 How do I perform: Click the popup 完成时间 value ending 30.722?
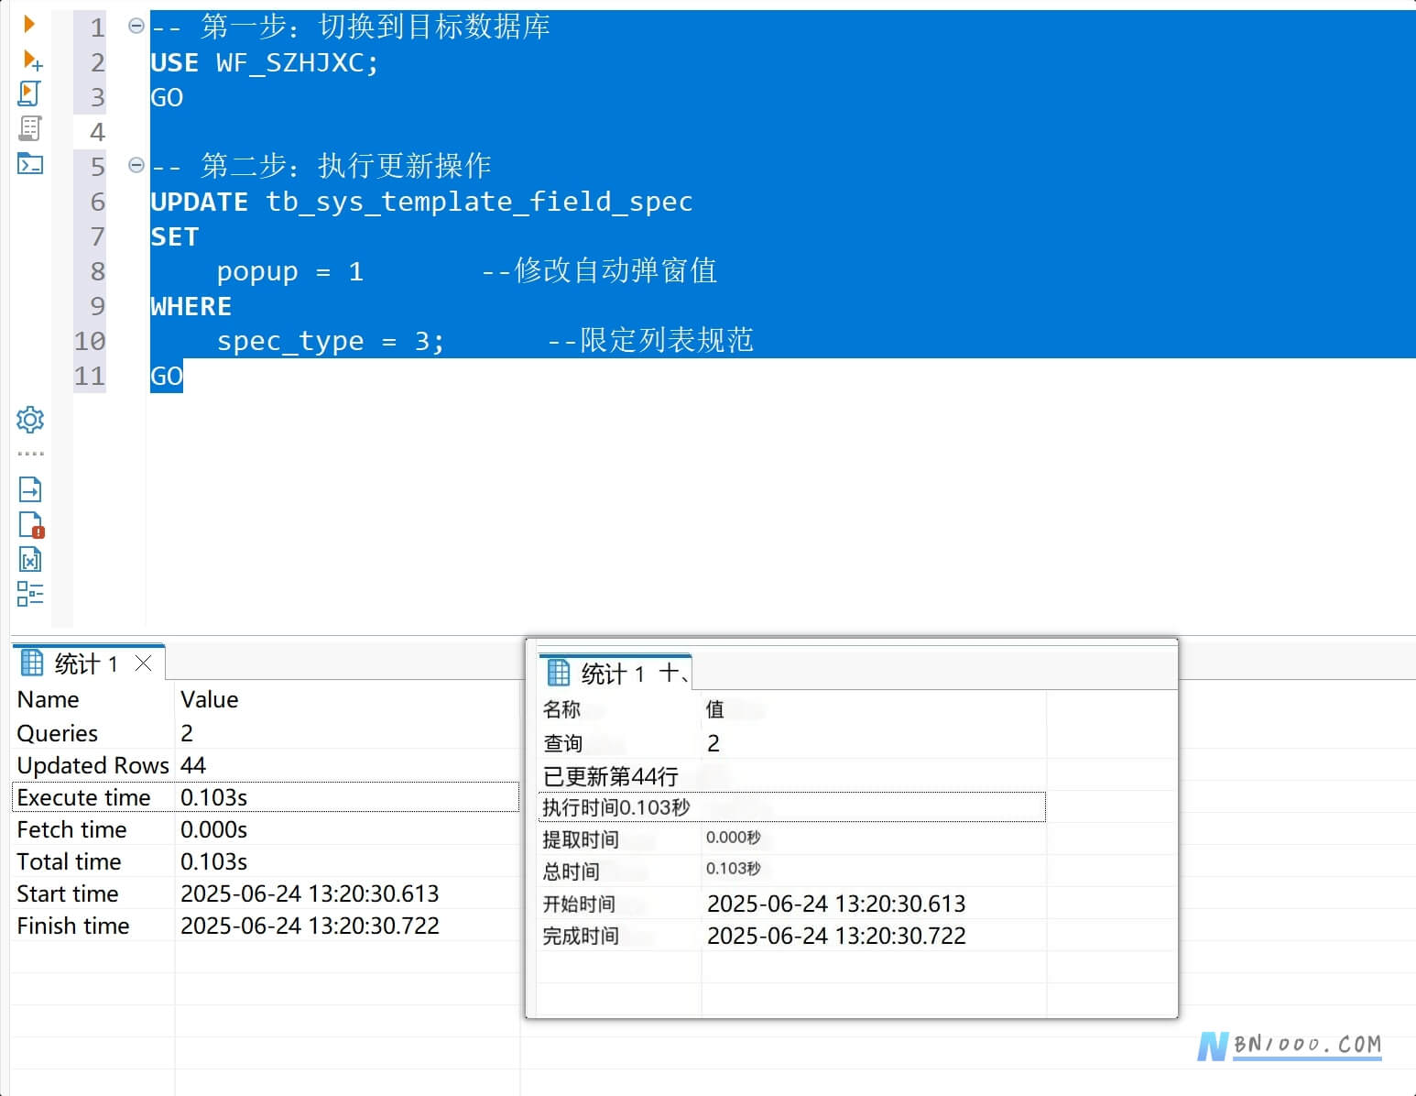[836, 936]
